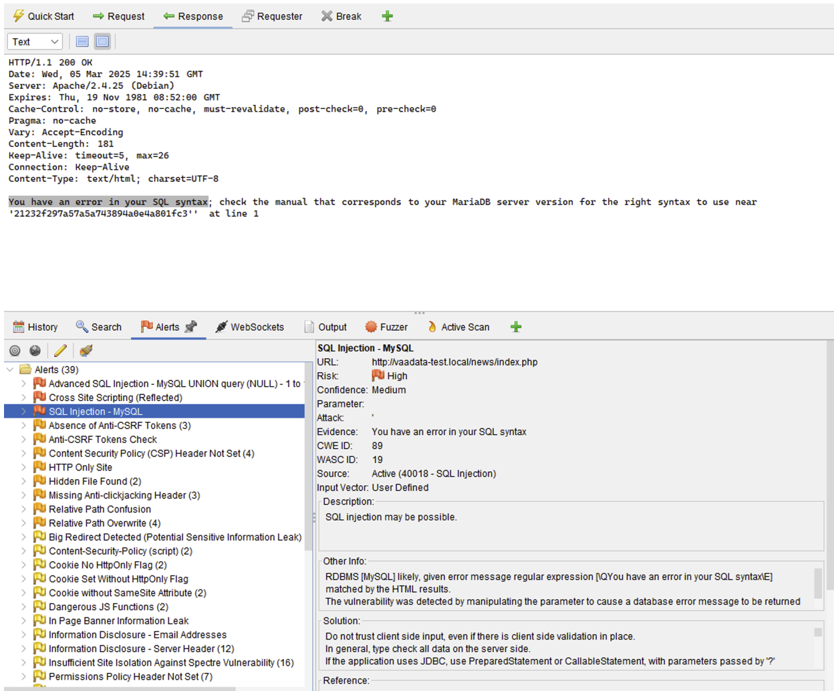This screenshot has height=691, width=834.
Task: Add a new tab via the green plus in the top toolbar
Action: point(387,16)
